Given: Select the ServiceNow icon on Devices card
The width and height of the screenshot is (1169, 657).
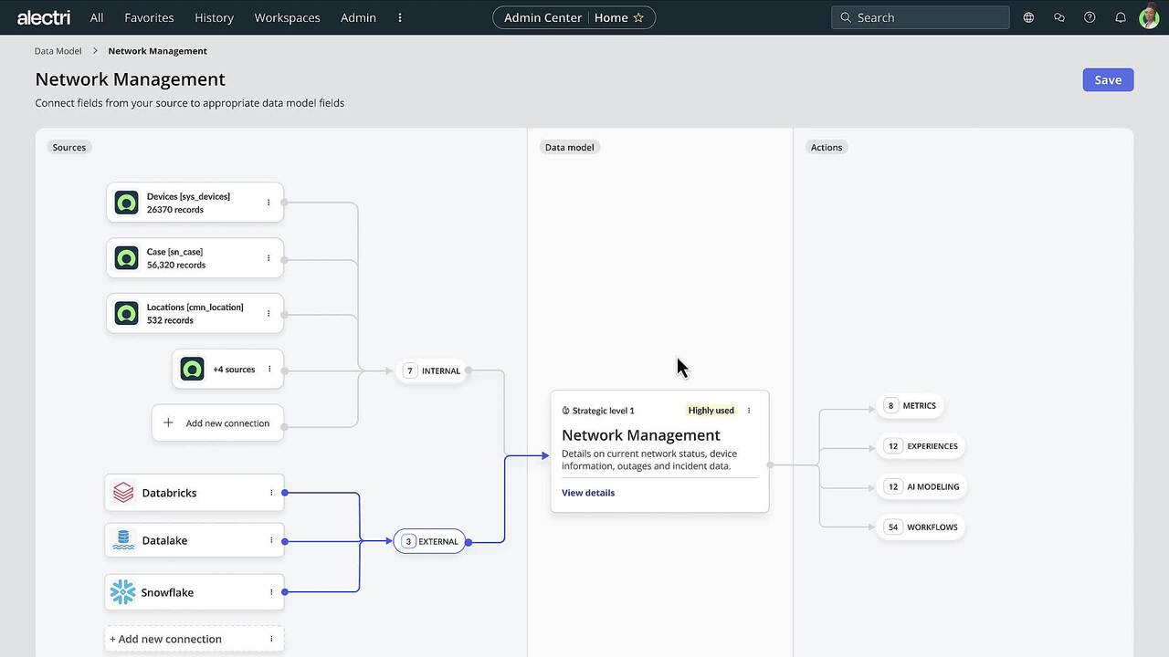Looking at the screenshot, I should [125, 202].
